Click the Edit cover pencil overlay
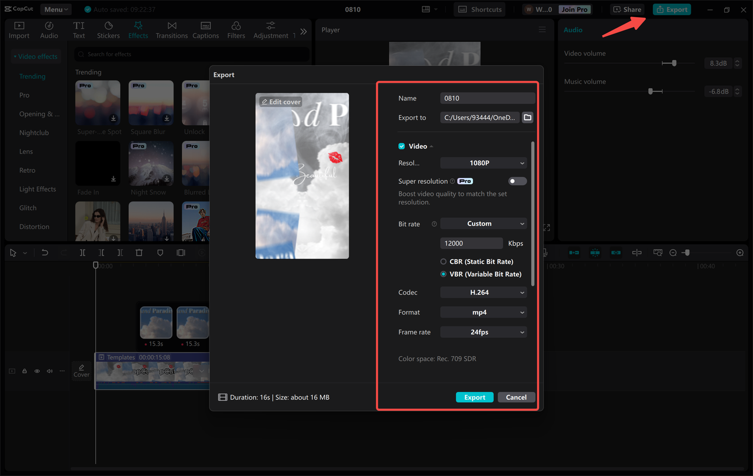Screen dimensions: 753x476 point(281,102)
